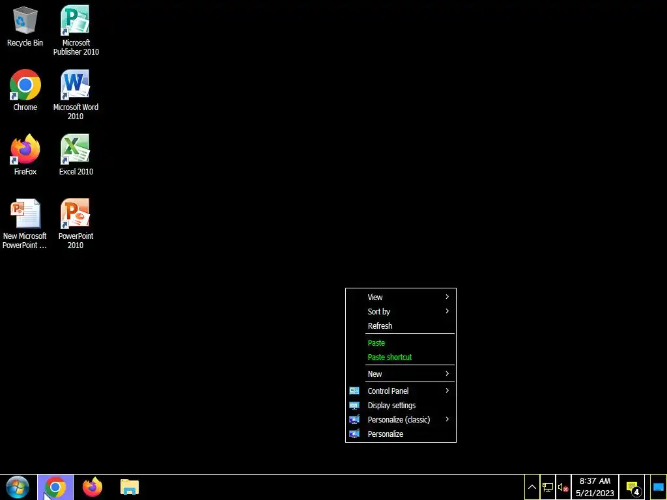Select the PowerPoint 2010 desktop shortcut
This screenshot has height=500, width=667.
(x=76, y=224)
